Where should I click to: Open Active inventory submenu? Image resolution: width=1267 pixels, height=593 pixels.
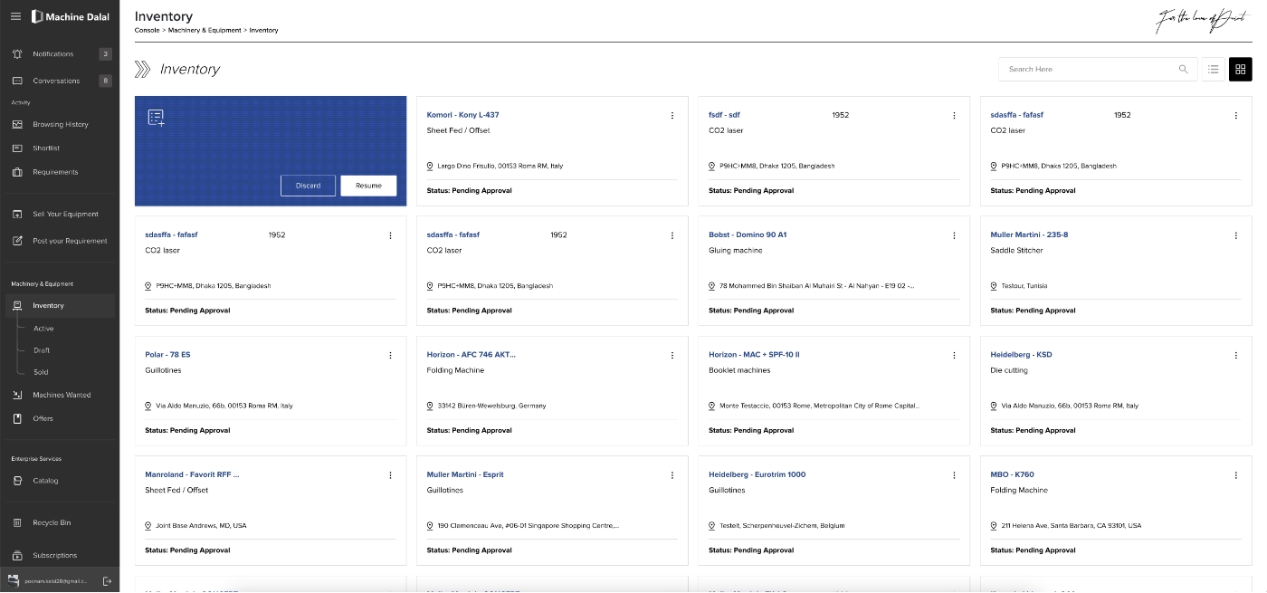[43, 329]
